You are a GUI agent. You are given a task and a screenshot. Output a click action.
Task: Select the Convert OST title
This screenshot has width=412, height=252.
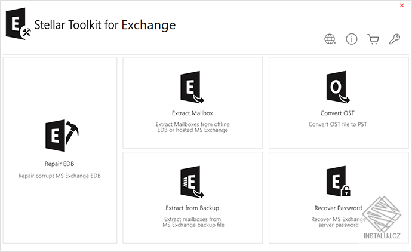click(x=337, y=113)
